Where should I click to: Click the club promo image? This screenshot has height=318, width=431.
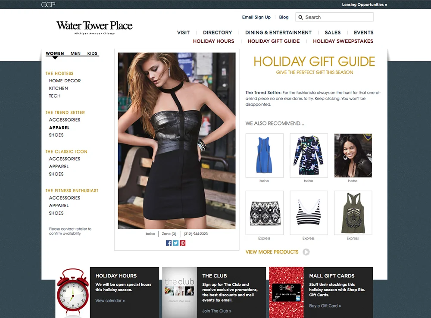[x=179, y=293]
